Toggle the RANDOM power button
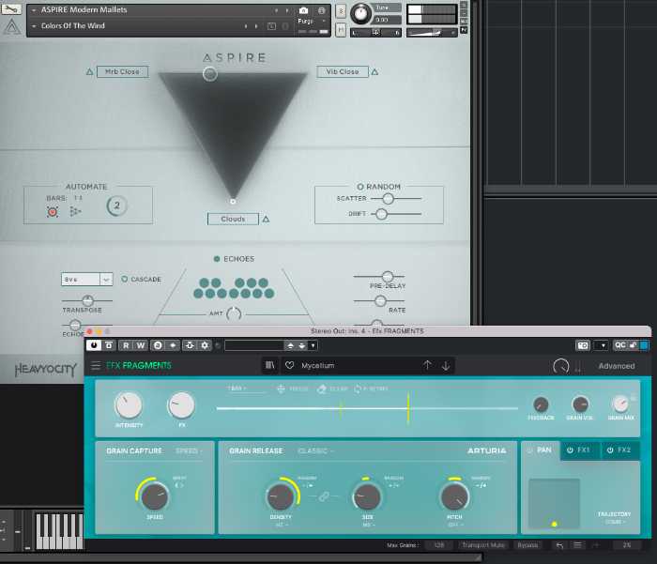 click(359, 187)
